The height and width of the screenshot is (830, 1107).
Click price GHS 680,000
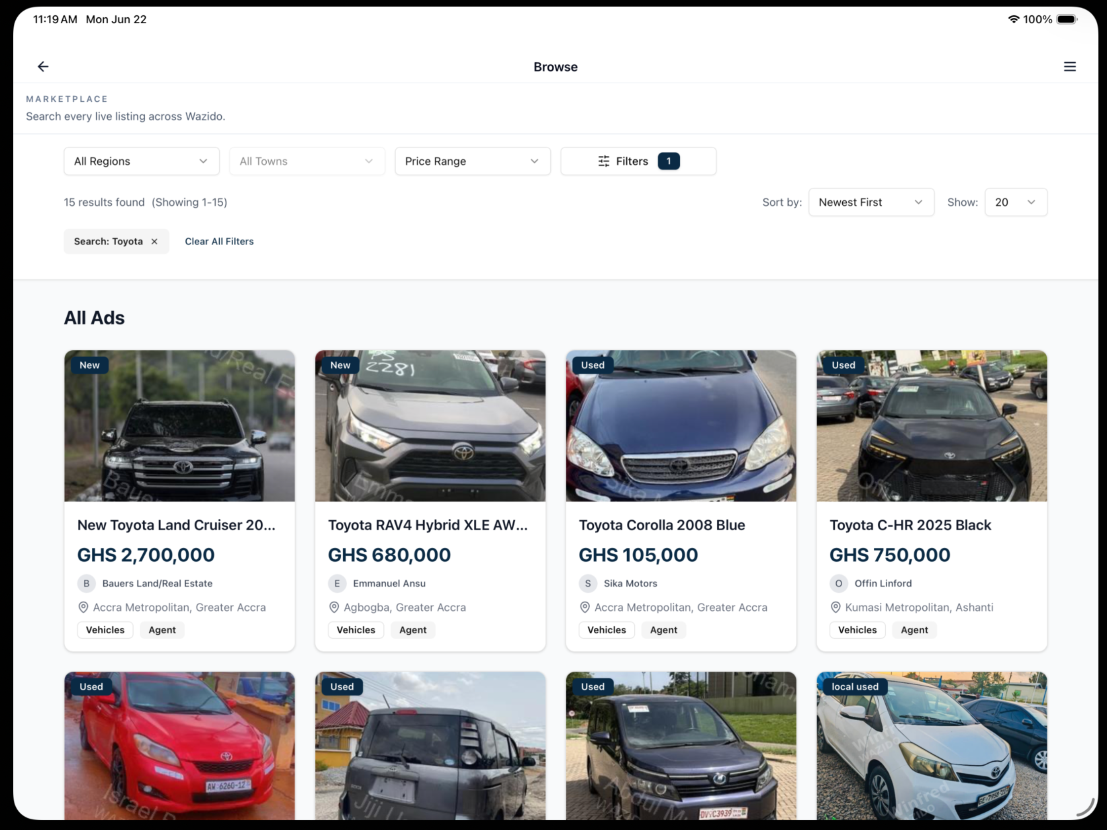click(x=389, y=555)
